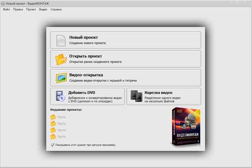Viewport: 252px width, 168px height.
Task: Click the text "Открытие ранее созданного проекта"
Action: (95, 62)
